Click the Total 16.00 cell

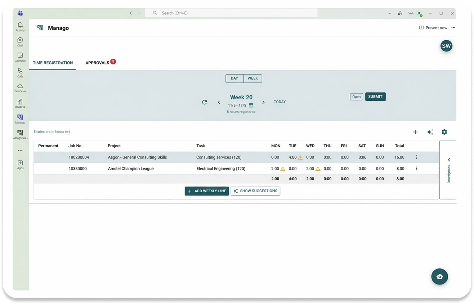[x=399, y=157]
